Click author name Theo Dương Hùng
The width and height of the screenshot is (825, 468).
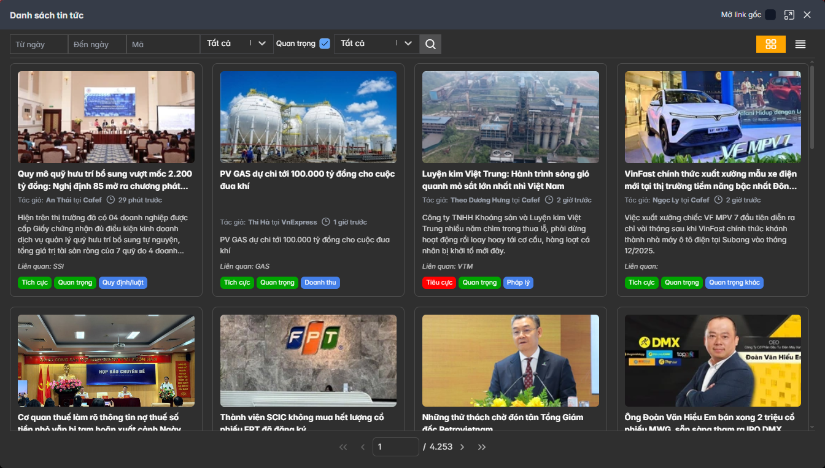(x=480, y=200)
